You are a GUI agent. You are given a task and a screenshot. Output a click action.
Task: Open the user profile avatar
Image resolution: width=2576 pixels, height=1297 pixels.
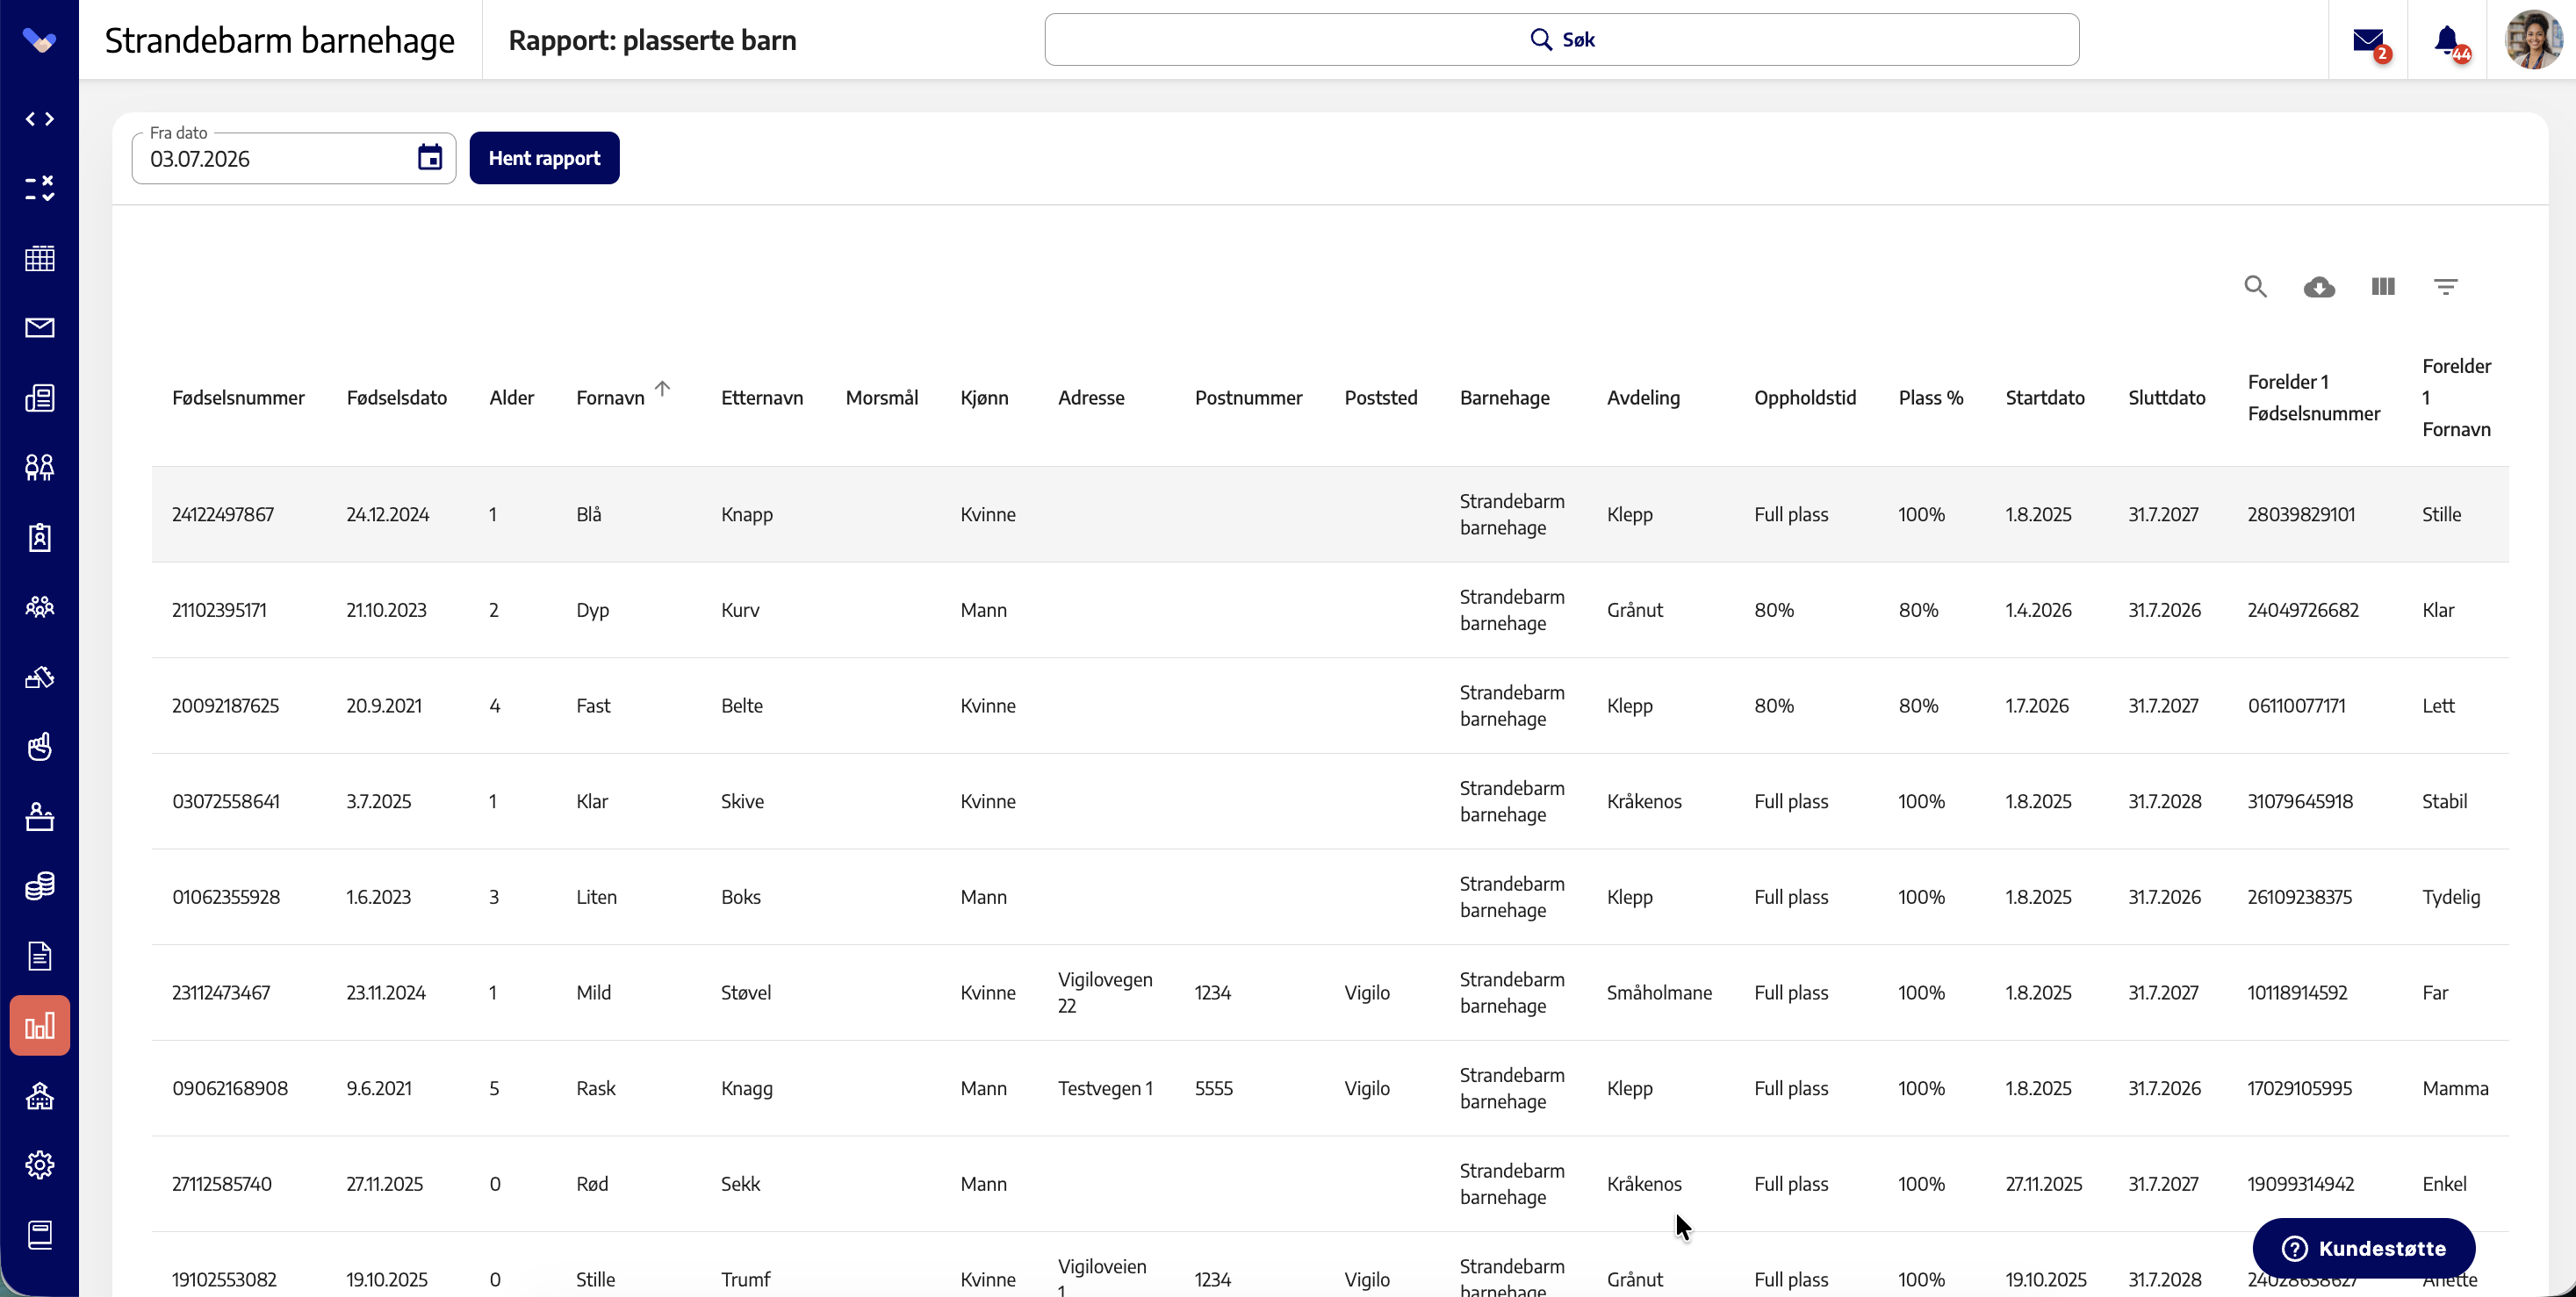click(2533, 40)
